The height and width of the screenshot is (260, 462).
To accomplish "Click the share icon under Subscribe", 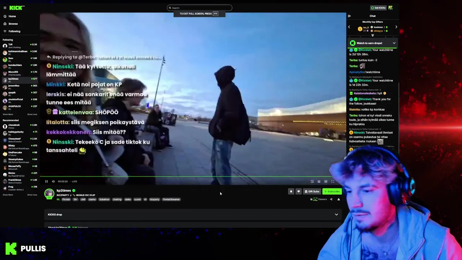I will click(331, 199).
